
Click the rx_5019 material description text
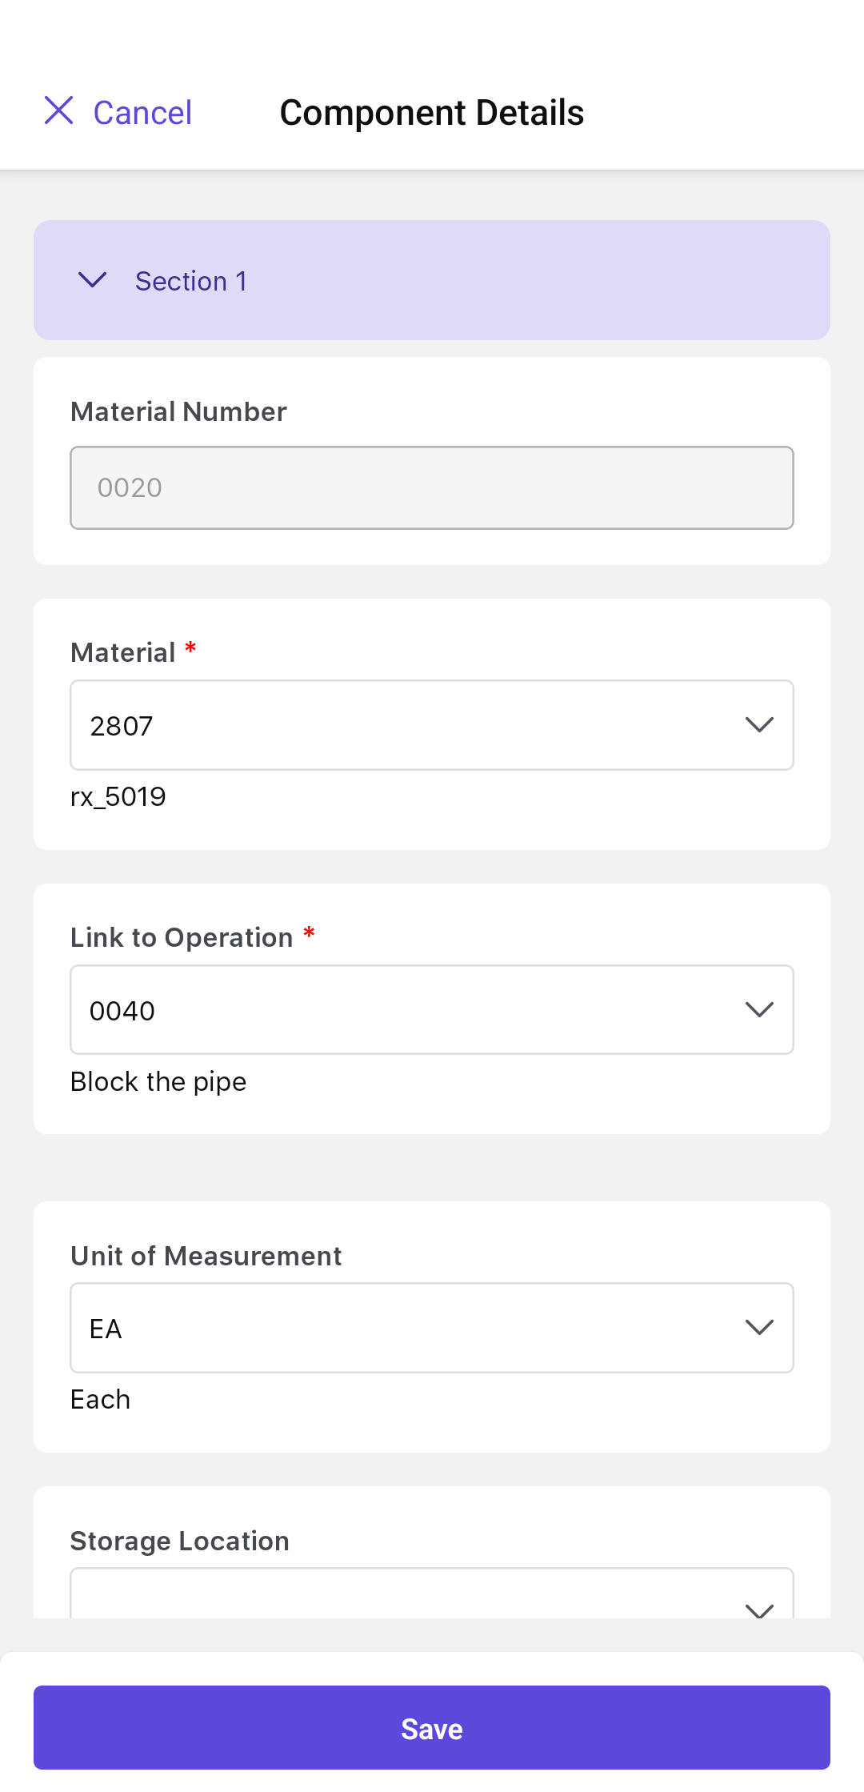point(118,797)
